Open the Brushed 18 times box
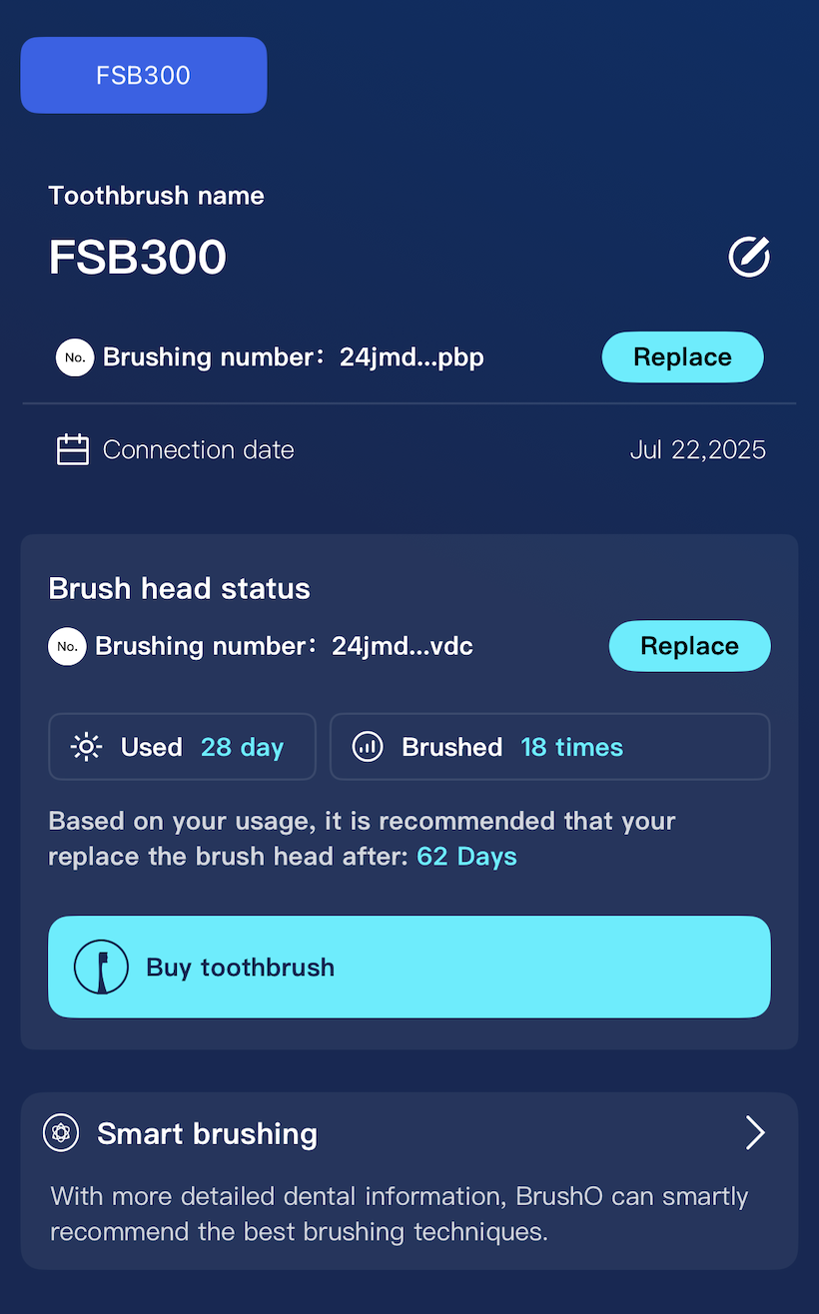The image size is (819, 1314). [x=550, y=746]
